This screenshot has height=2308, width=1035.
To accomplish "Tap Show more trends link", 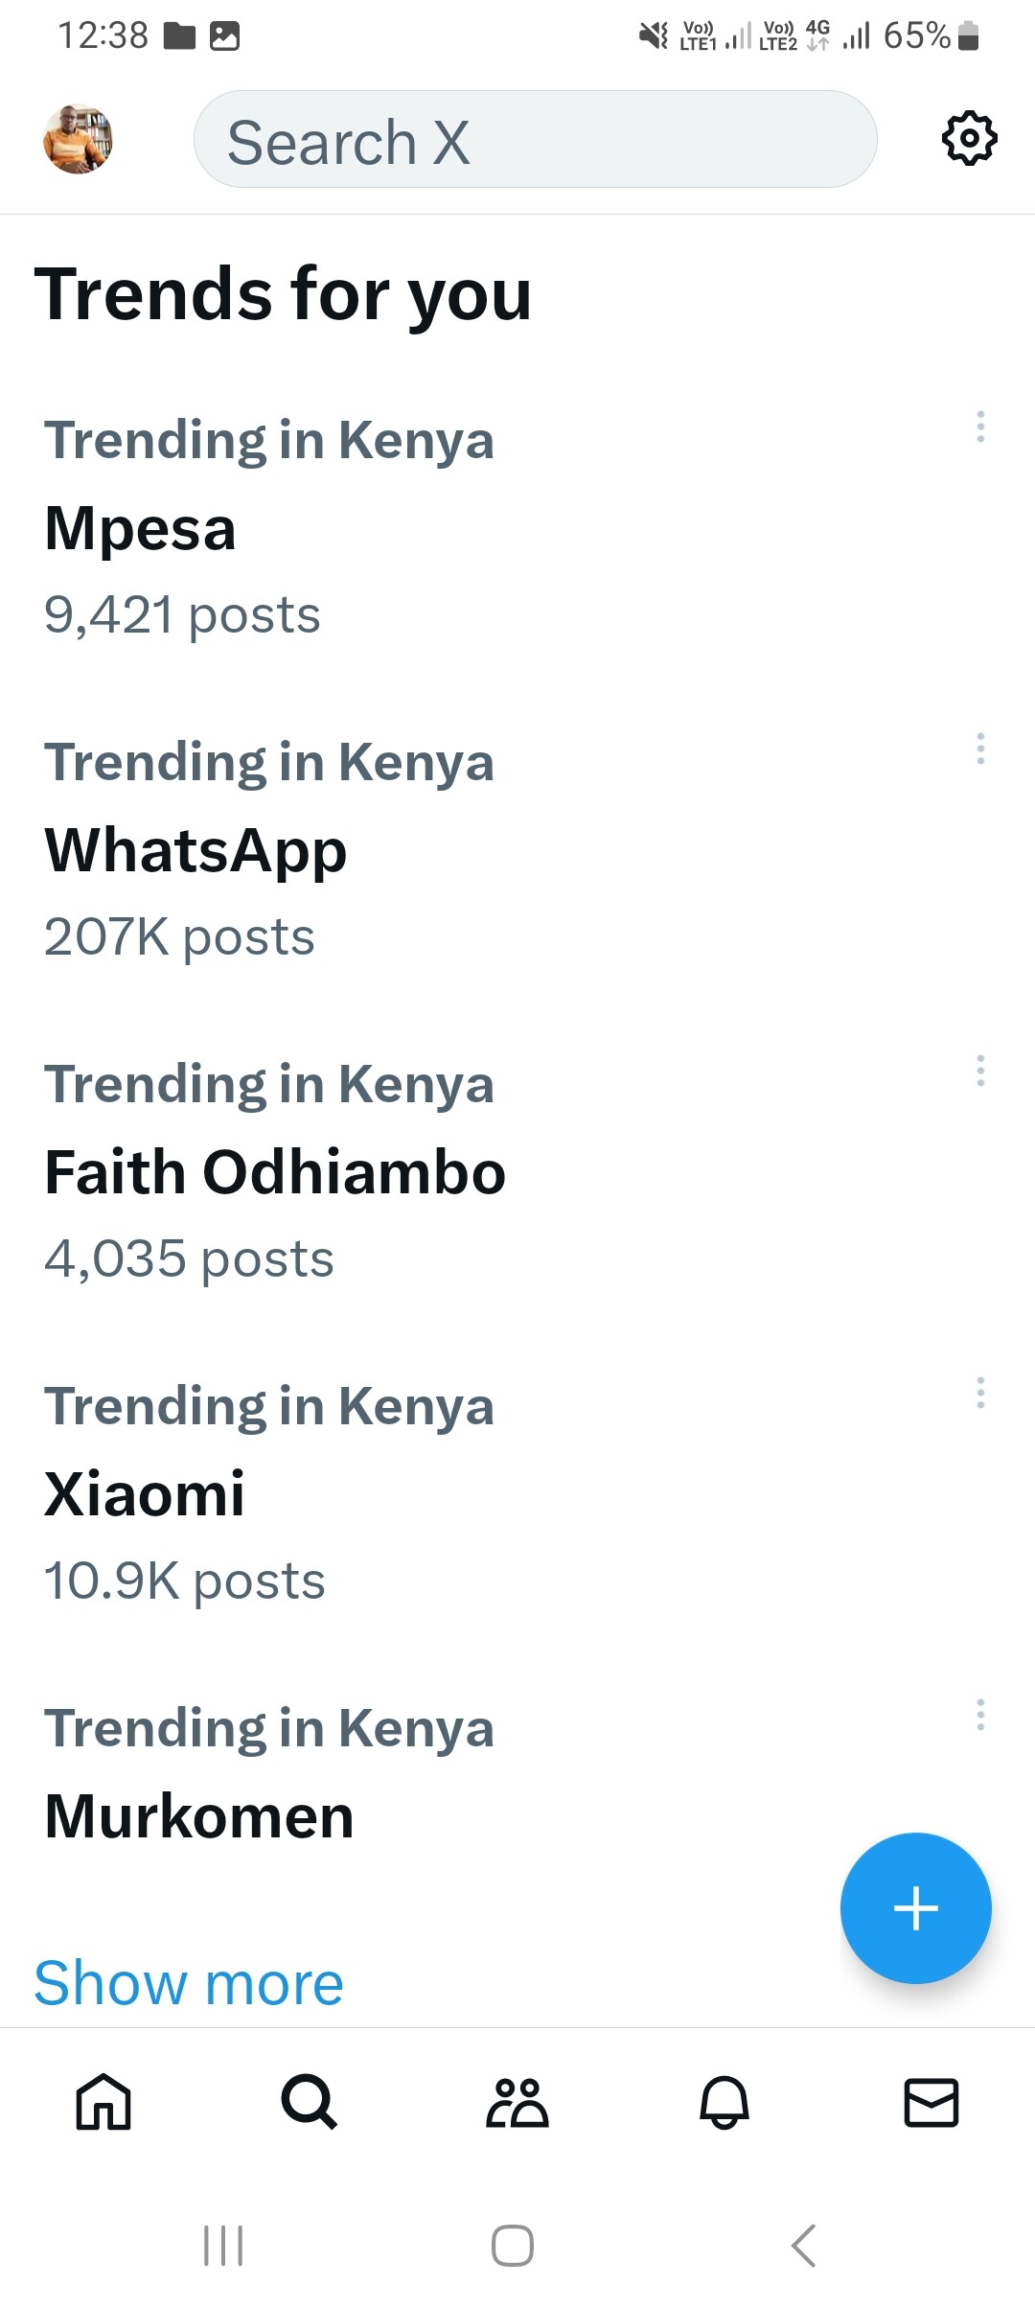I will pos(189,1984).
